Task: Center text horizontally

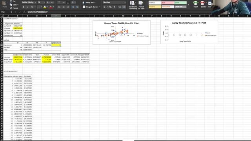Action: (x=64, y=7)
